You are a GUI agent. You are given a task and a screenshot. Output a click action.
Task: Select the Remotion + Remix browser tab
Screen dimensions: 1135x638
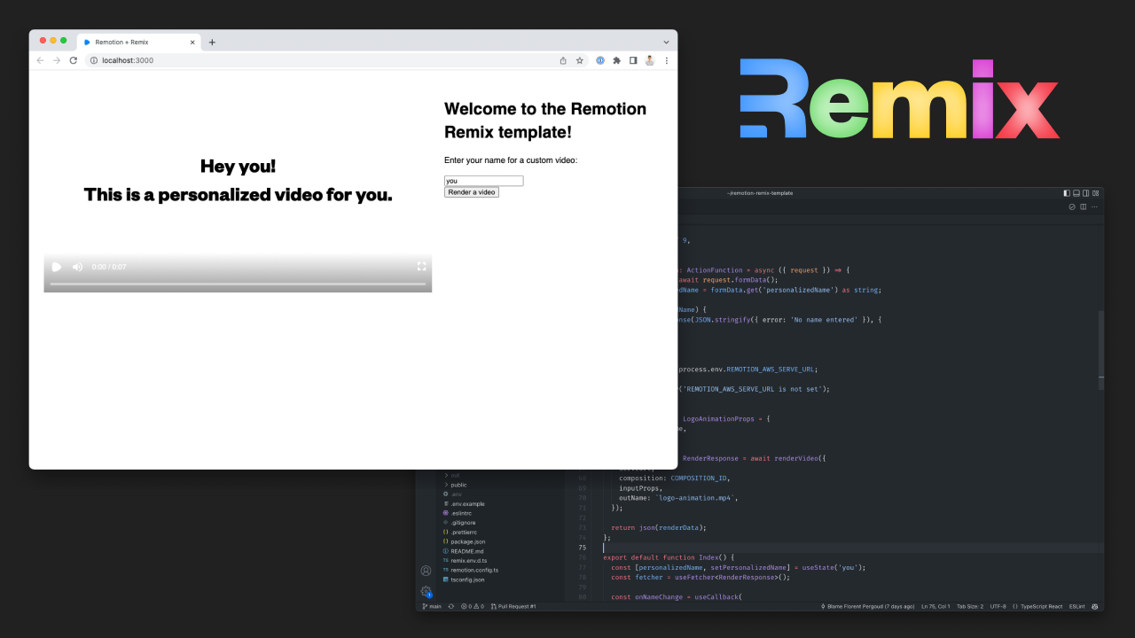point(133,42)
